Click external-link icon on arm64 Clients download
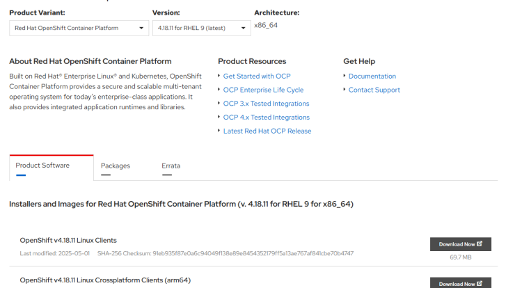This screenshot has height=288, width=515. [480, 283]
